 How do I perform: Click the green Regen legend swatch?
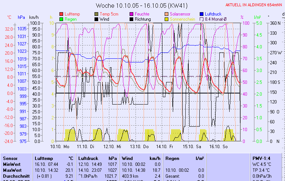pyautogui.click(x=61, y=19)
